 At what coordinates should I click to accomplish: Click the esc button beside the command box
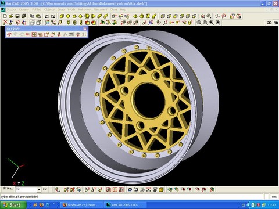pyautogui.click(x=45, y=189)
